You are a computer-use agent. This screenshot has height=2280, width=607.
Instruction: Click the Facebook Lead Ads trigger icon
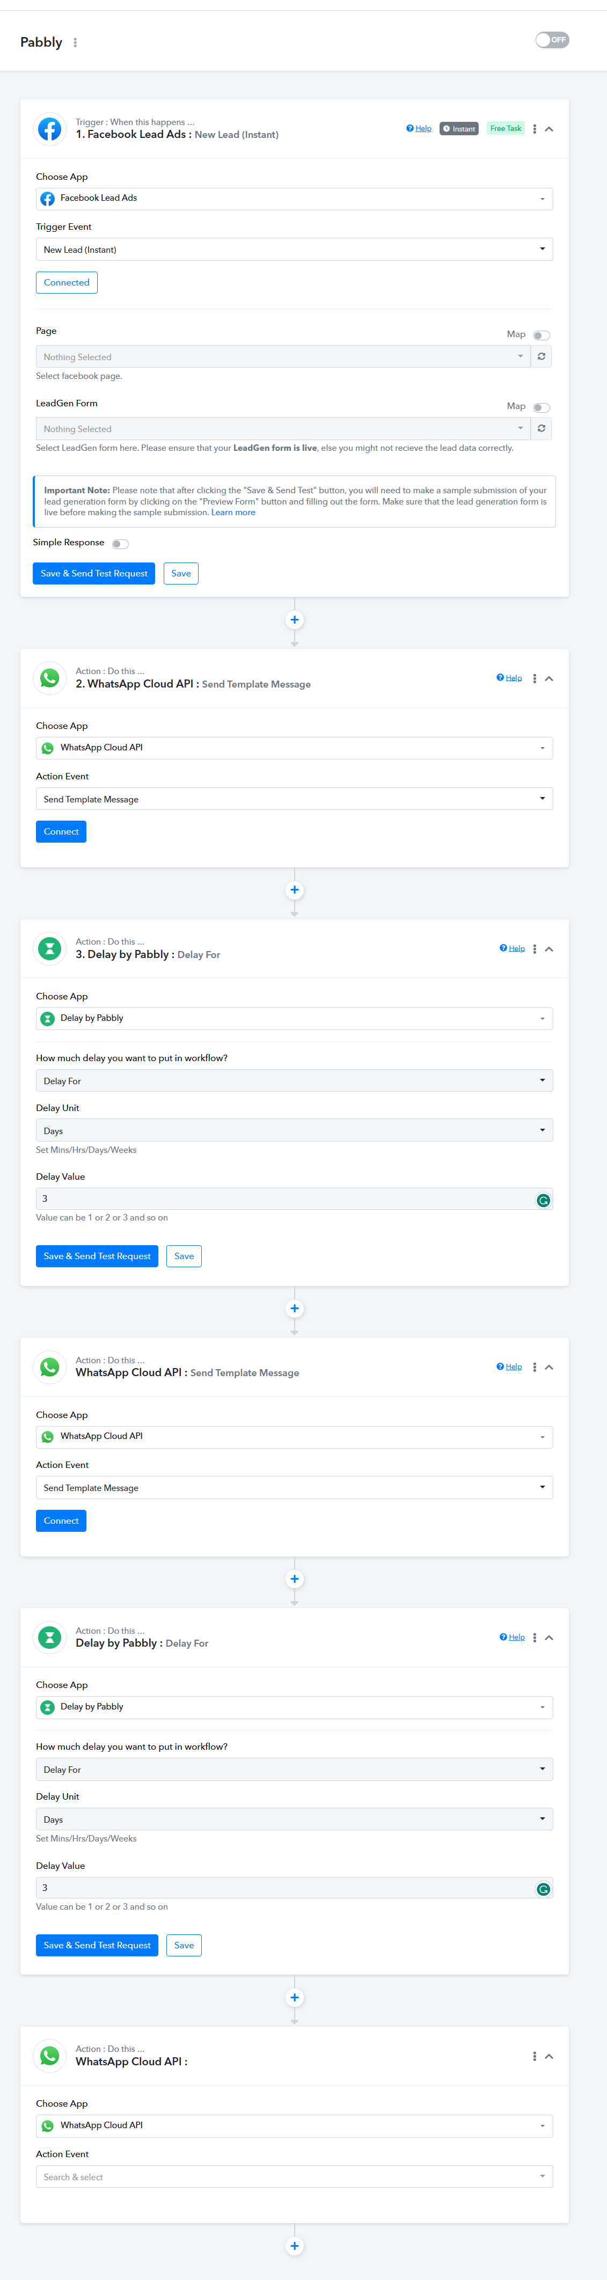click(x=49, y=129)
